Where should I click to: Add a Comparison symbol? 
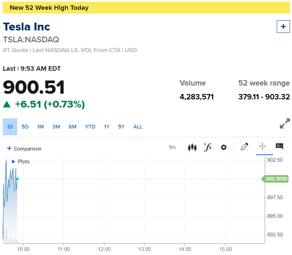[x=24, y=149]
